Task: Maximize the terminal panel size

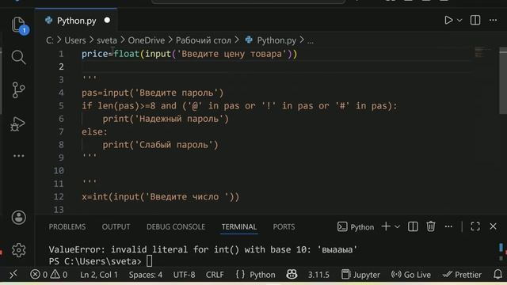Action: pos(475,226)
